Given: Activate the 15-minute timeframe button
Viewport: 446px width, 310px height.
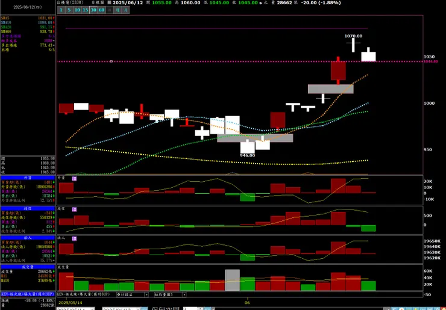Looking at the screenshot, I should click(x=85, y=10).
